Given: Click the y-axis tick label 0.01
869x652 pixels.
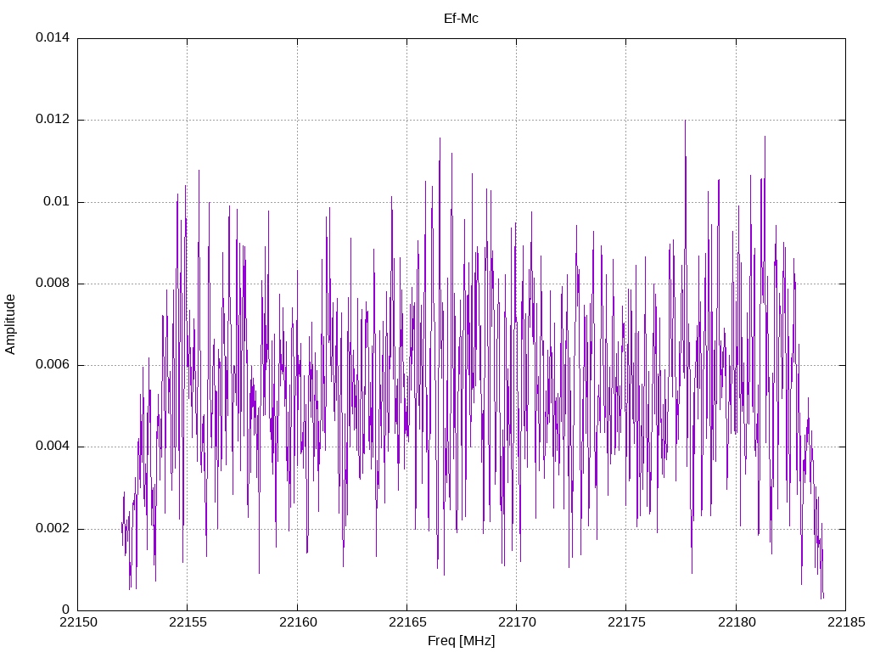Looking at the screenshot, I should pyautogui.click(x=57, y=201).
